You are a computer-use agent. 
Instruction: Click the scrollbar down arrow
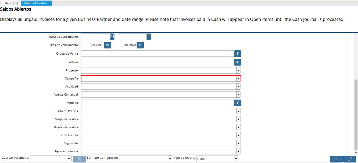[x=356, y=153]
